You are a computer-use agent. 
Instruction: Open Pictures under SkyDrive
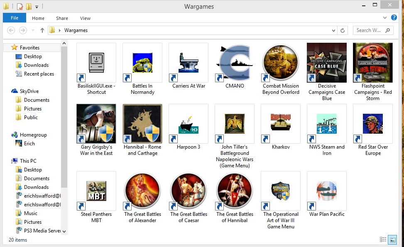point(33,109)
